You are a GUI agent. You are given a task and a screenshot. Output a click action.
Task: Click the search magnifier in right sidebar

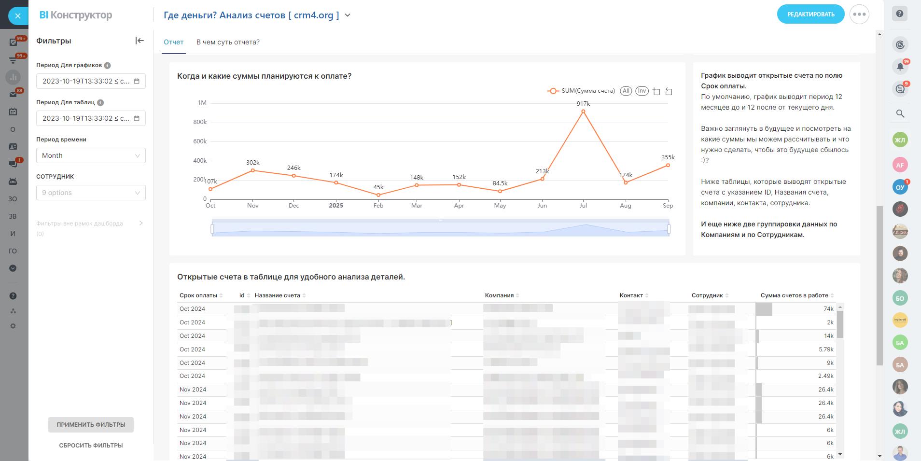[x=900, y=113]
